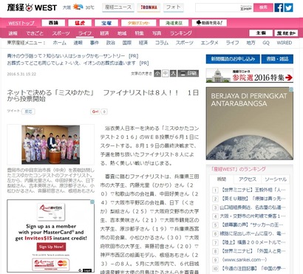Click the Osaka weather sun icon
The width and height of the screenshot is (303, 274).
78,7
